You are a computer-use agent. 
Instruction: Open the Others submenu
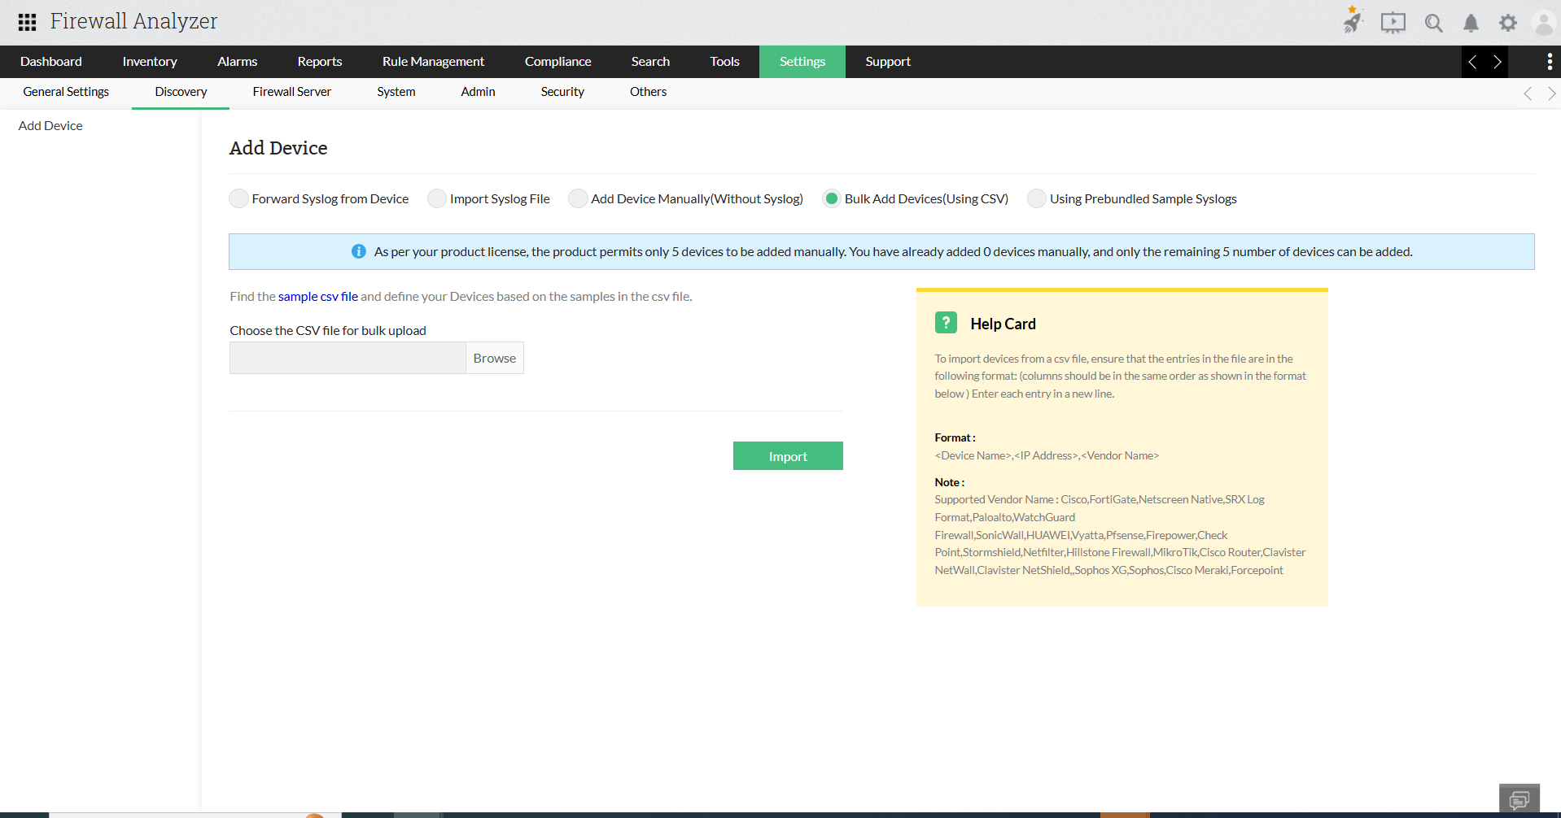[648, 92]
